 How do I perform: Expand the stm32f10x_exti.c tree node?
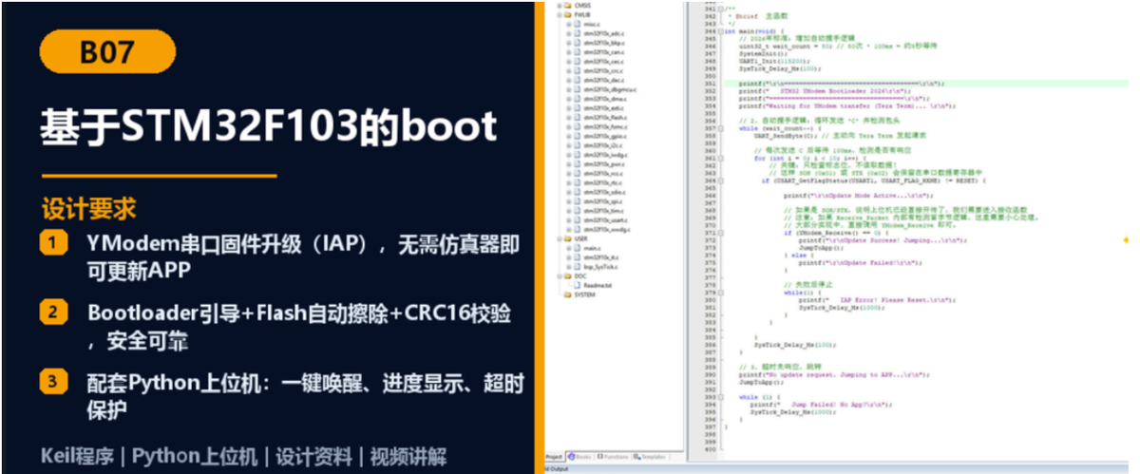[569, 108]
